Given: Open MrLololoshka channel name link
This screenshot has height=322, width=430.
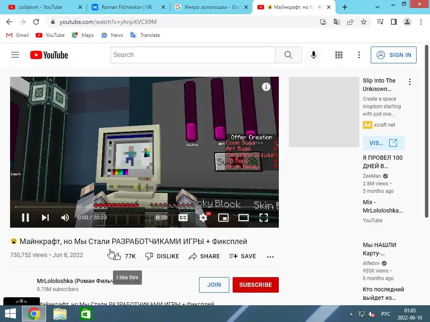Looking at the screenshot, I should [84, 281].
